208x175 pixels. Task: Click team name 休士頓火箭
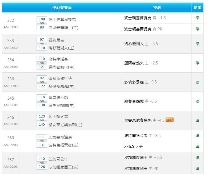click(x=58, y=117)
